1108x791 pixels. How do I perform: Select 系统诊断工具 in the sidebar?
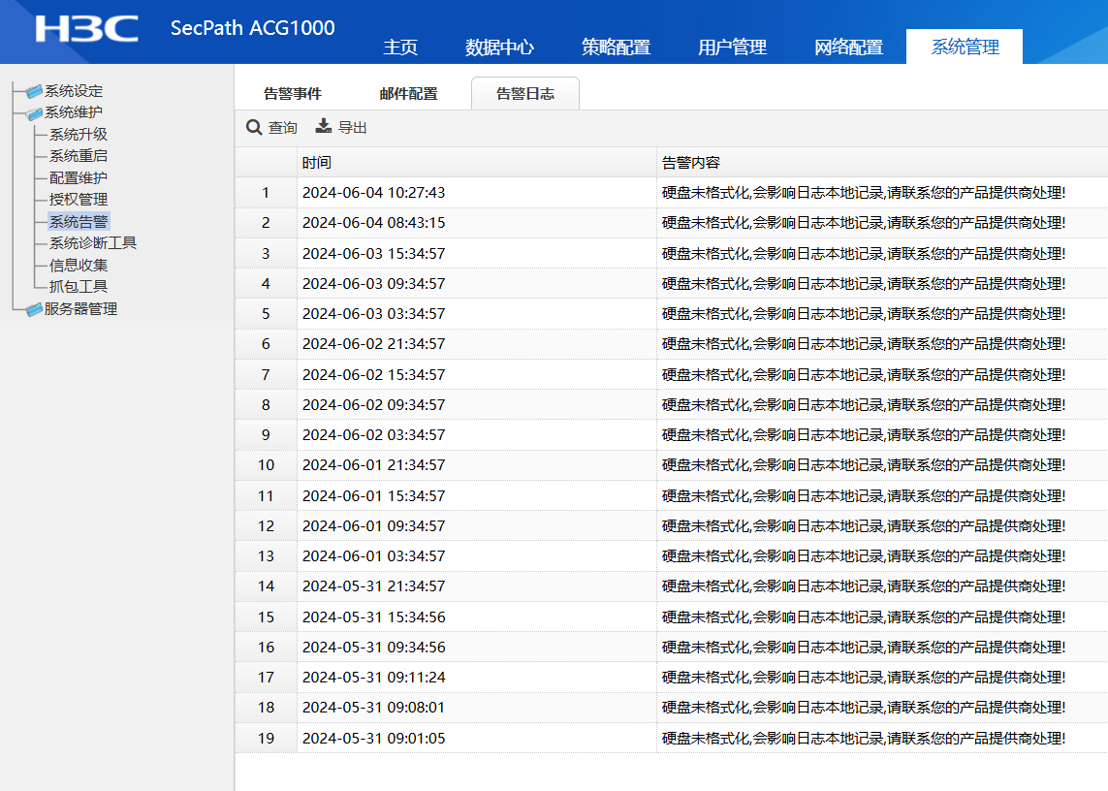coord(93,243)
